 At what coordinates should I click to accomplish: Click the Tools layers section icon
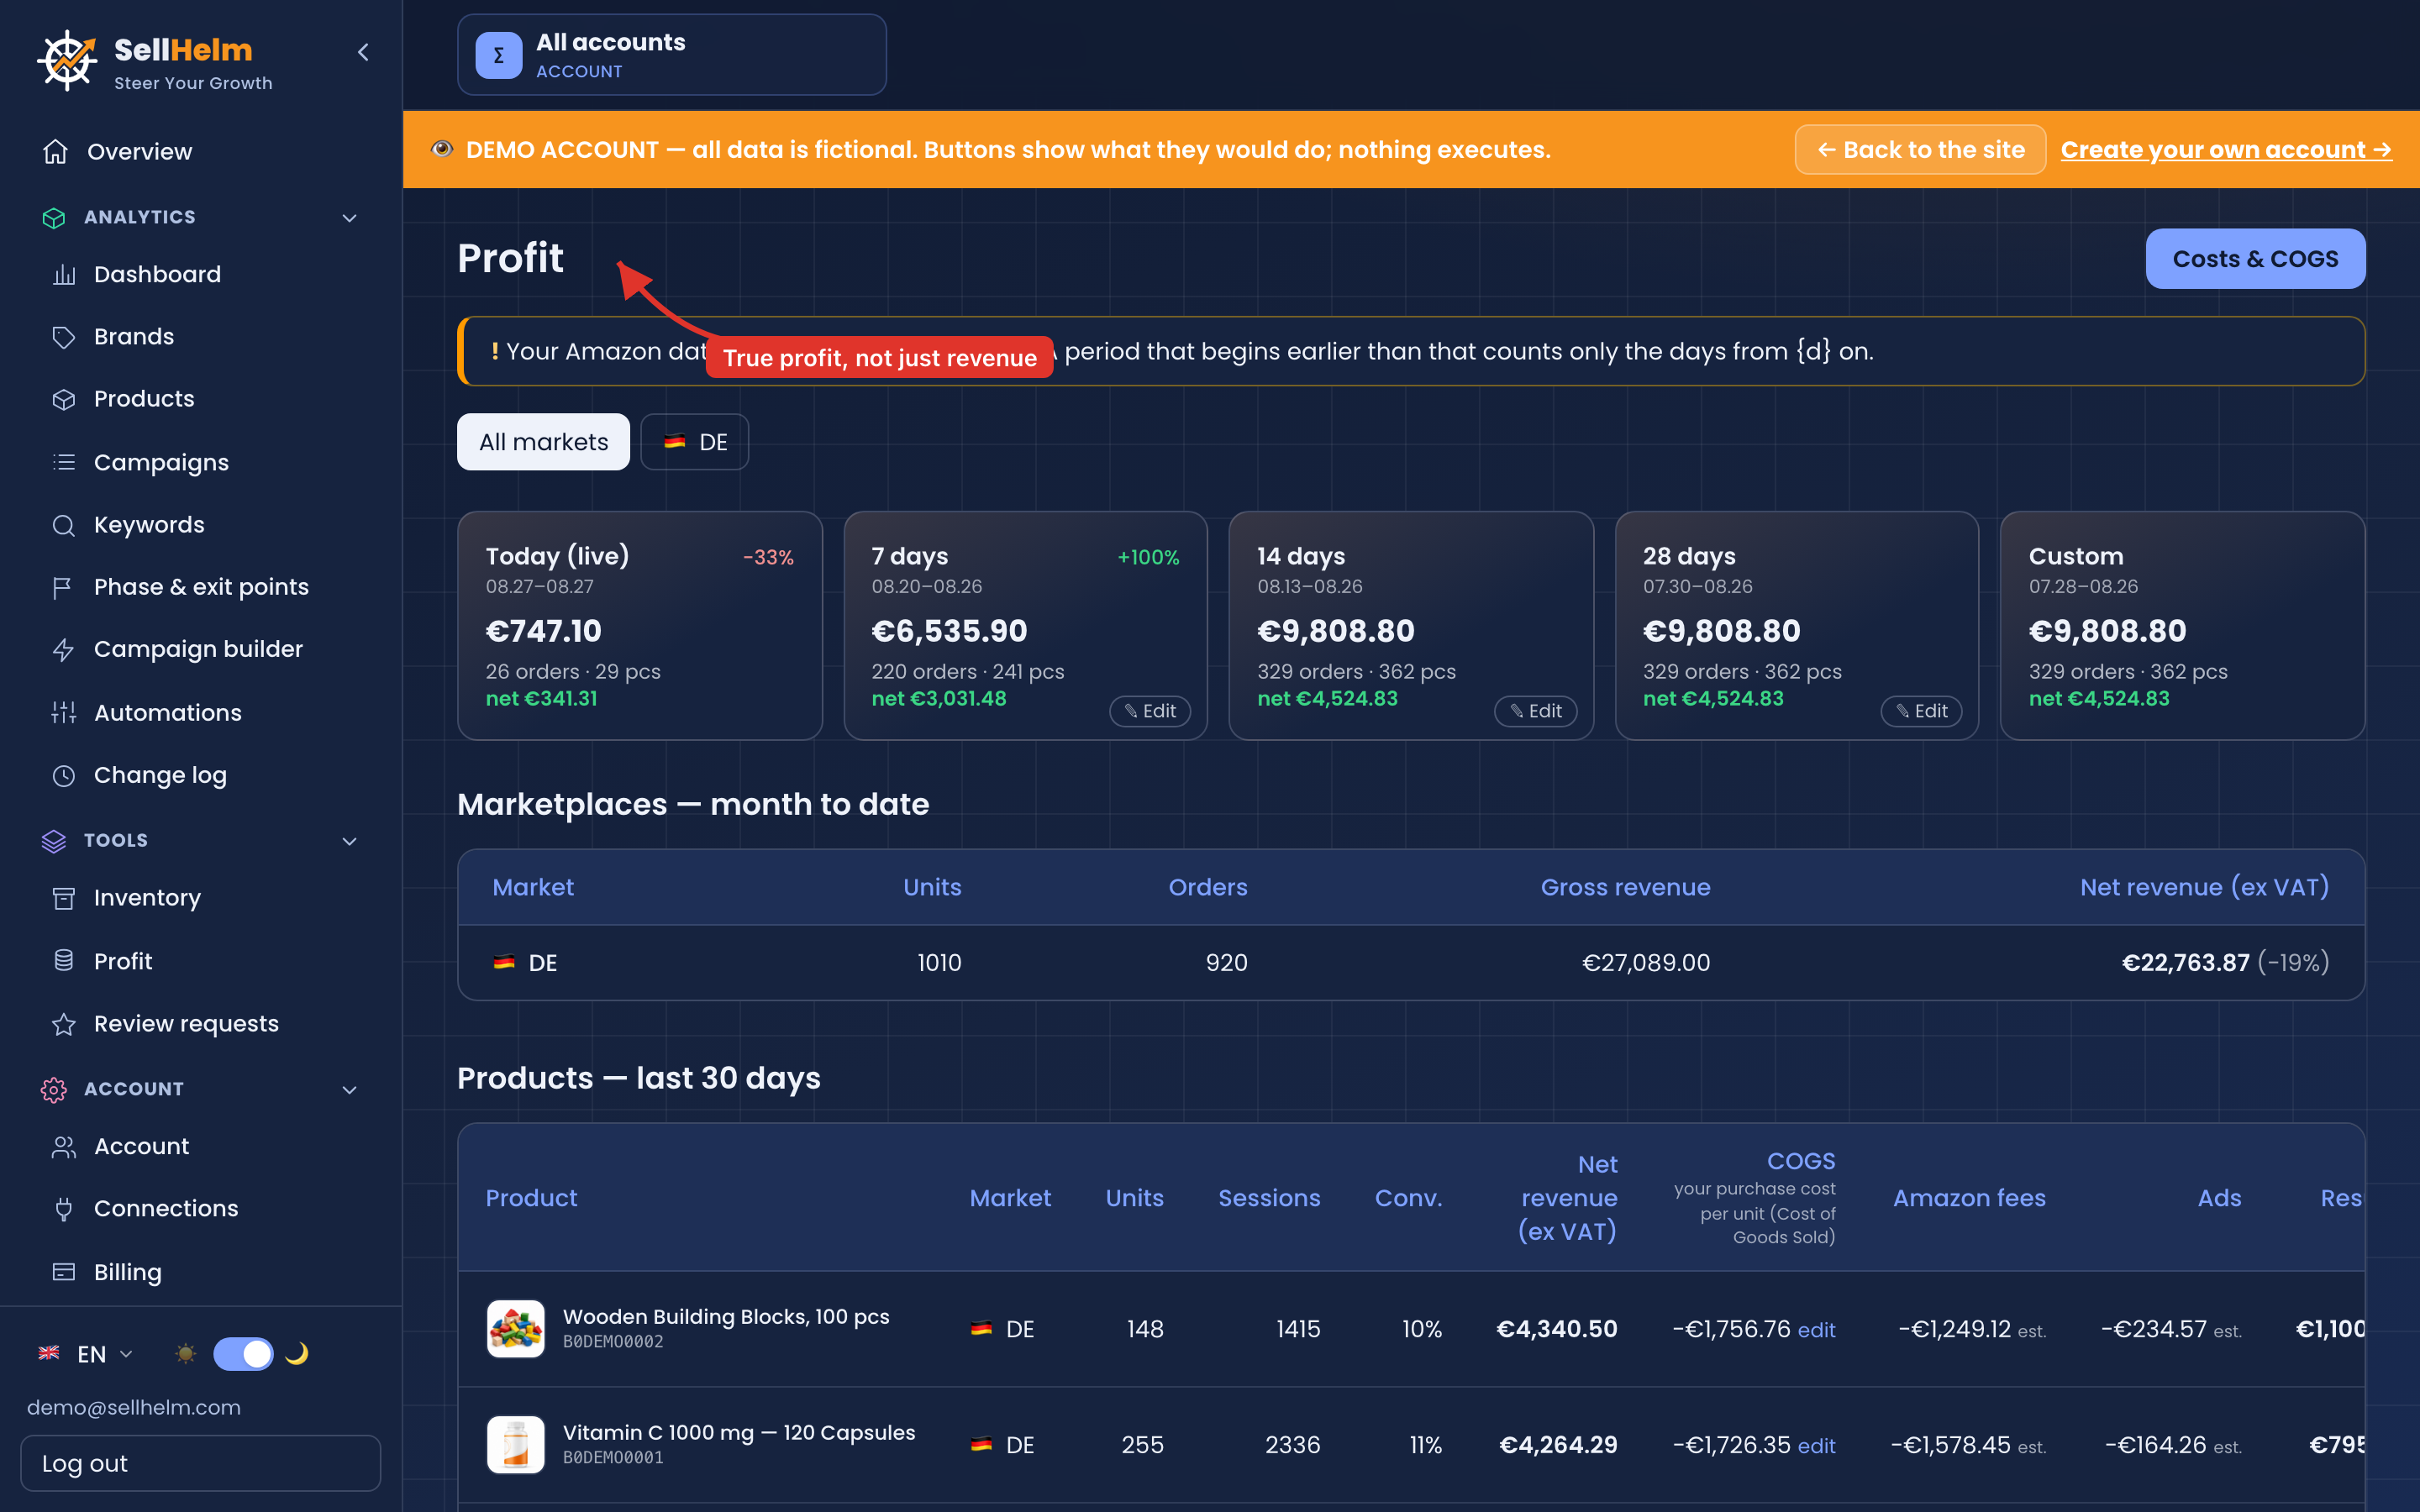(x=54, y=841)
